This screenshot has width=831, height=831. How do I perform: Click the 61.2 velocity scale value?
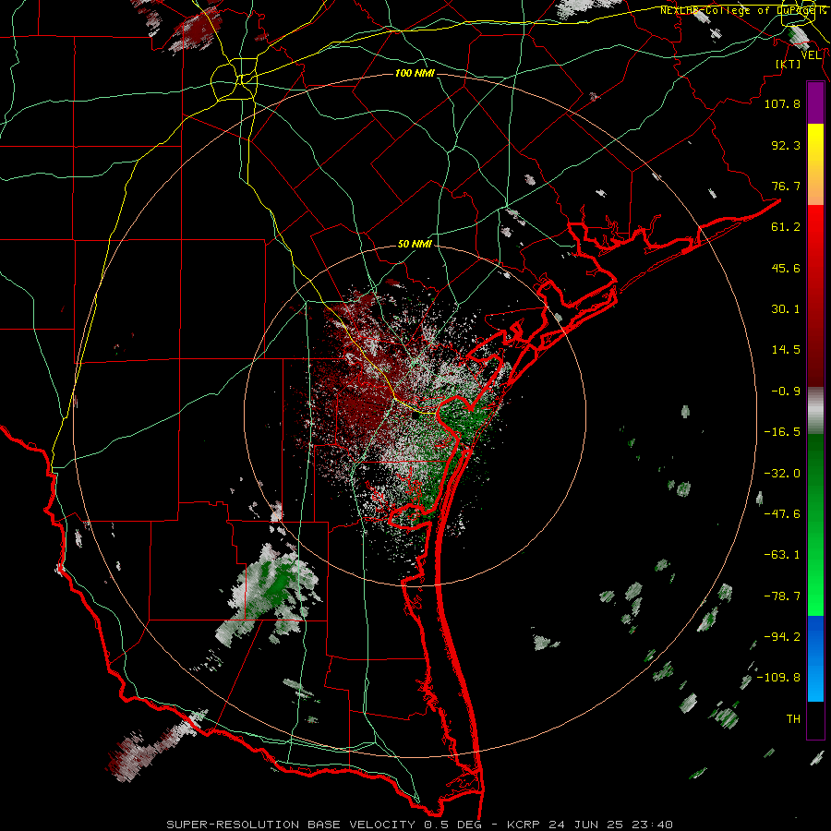786,227
